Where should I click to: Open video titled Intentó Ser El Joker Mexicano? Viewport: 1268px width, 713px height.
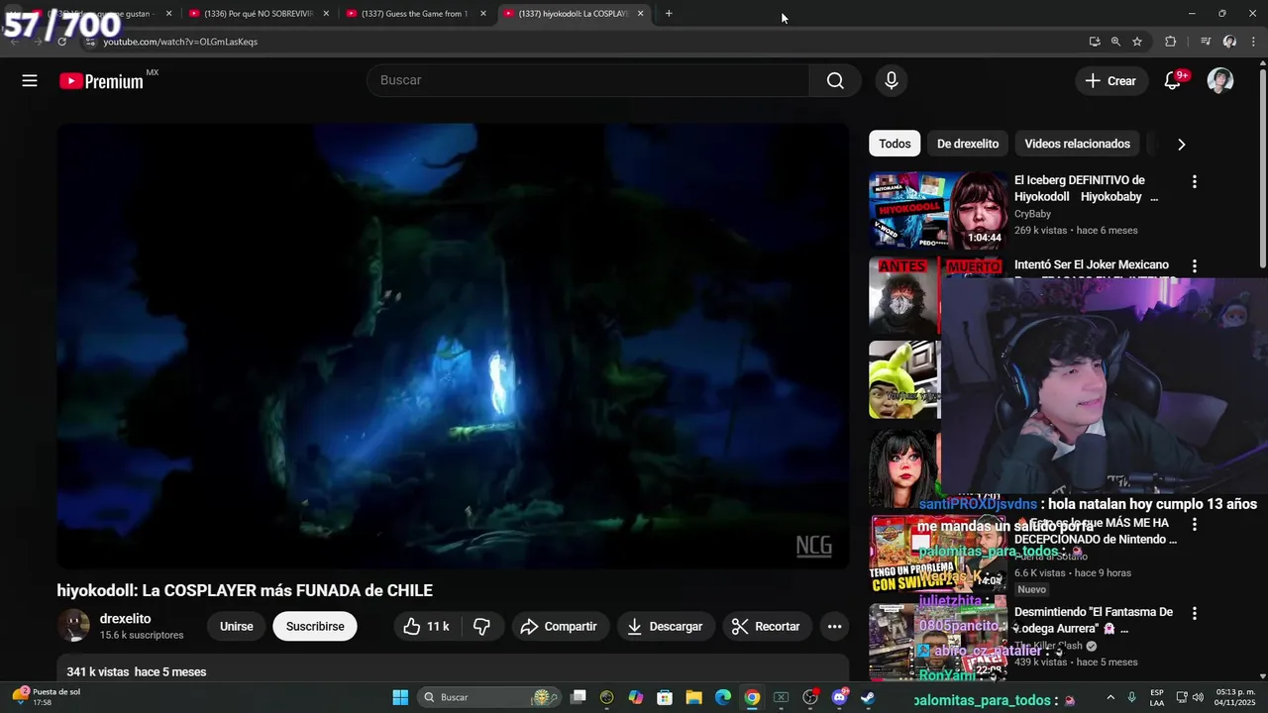coord(1092,265)
